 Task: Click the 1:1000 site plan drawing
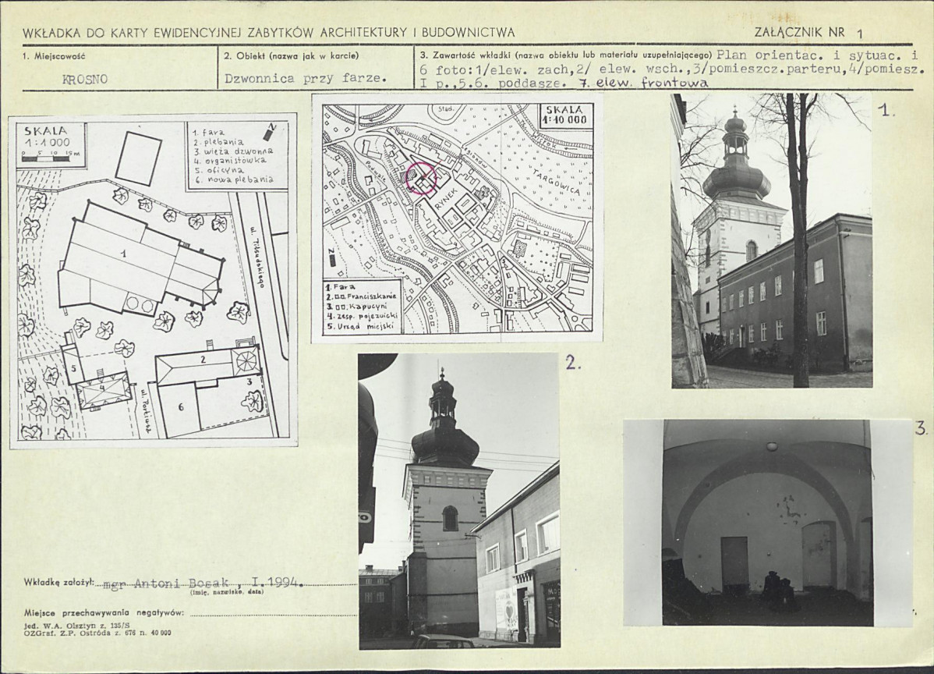(153, 281)
